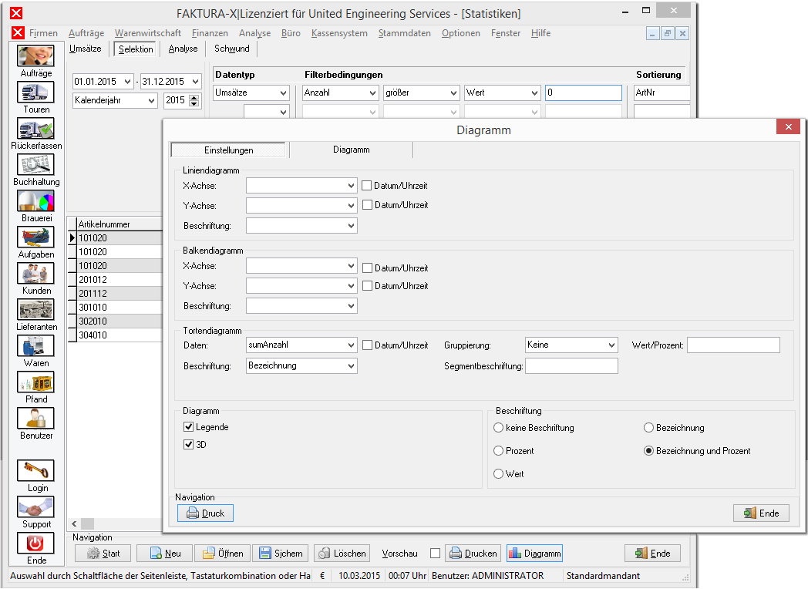
Task: Select Prozent radio button
Action: [498, 451]
